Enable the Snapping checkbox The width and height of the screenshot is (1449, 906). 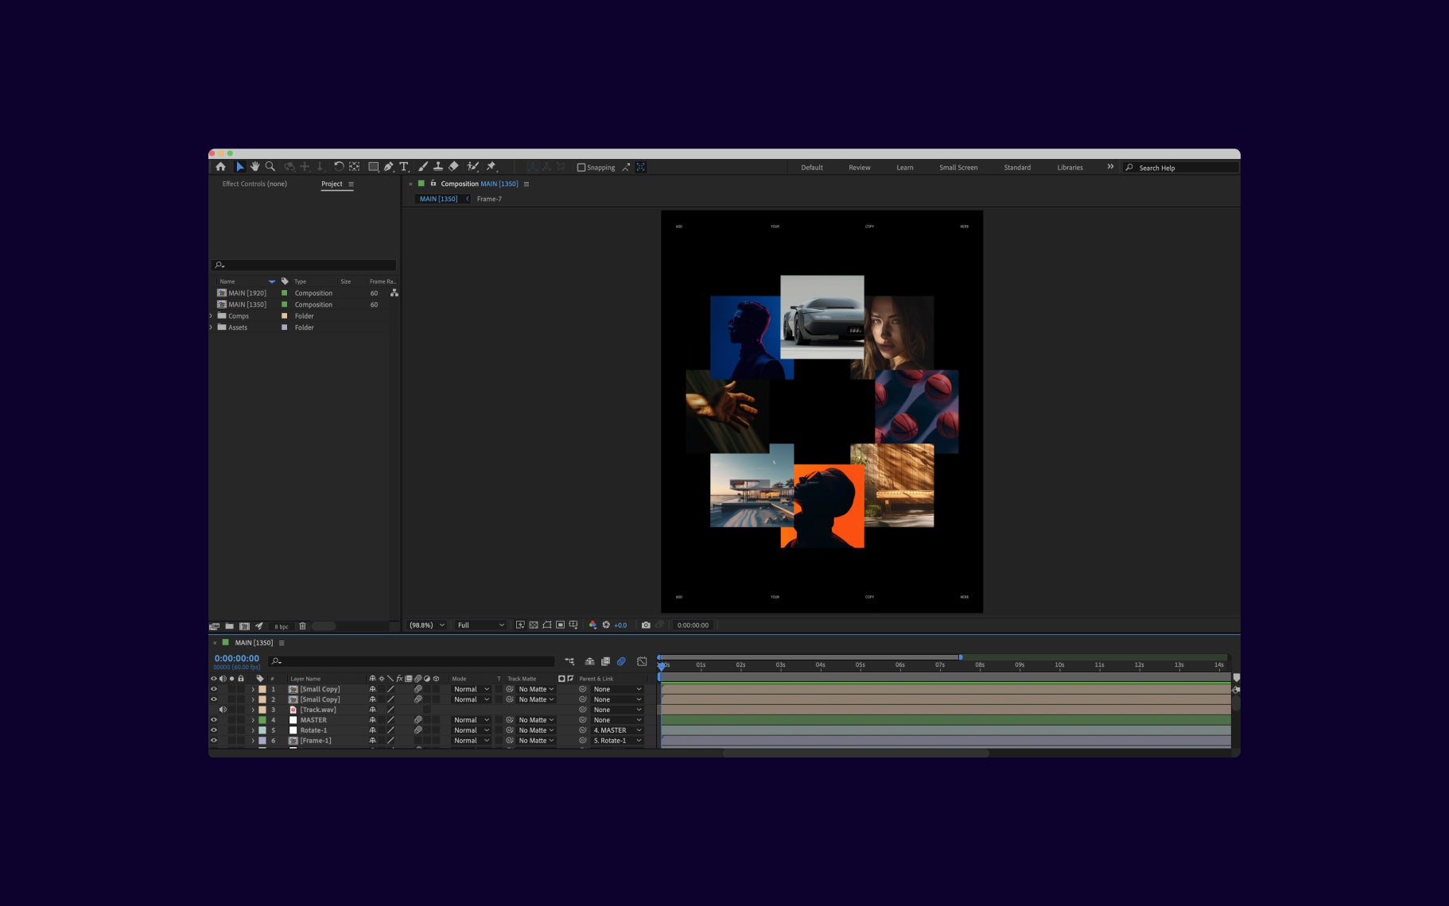(x=581, y=168)
